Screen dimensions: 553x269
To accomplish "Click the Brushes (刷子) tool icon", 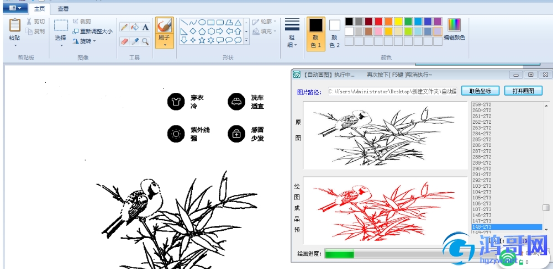I will [164, 25].
